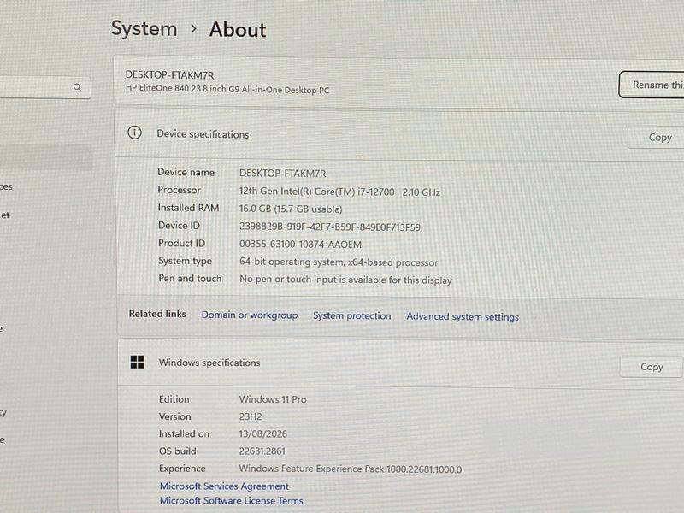This screenshot has width=684, height=513.
Task: Select the No pen or touch text
Action: [x=345, y=280]
